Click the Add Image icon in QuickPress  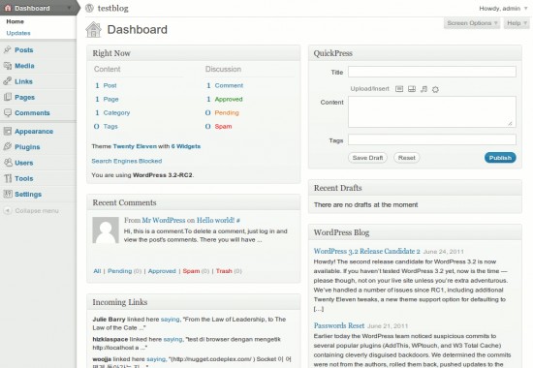(x=399, y=89)
